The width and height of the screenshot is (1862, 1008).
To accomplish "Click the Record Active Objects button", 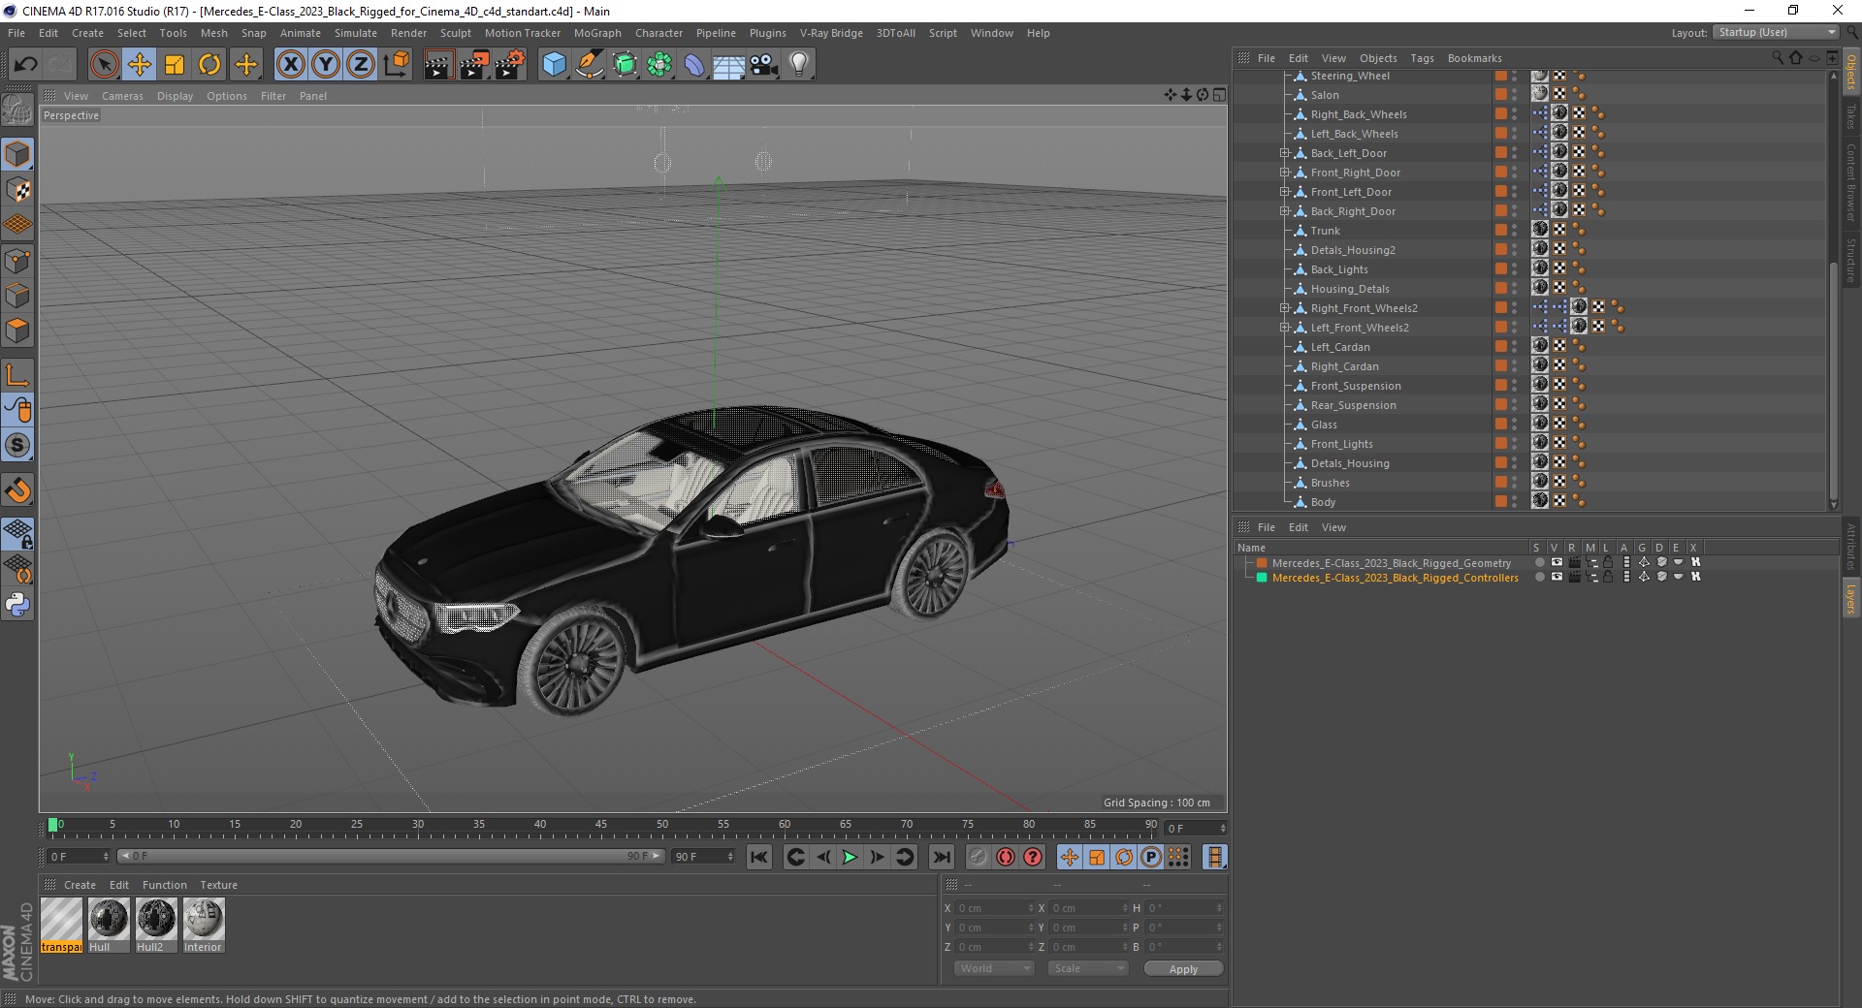I will (x=979, y=857).
